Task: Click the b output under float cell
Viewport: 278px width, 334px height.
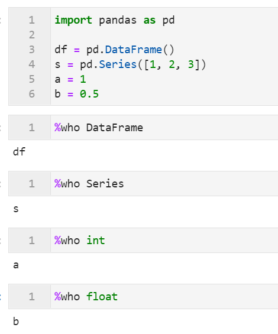Action: (16, 321)
